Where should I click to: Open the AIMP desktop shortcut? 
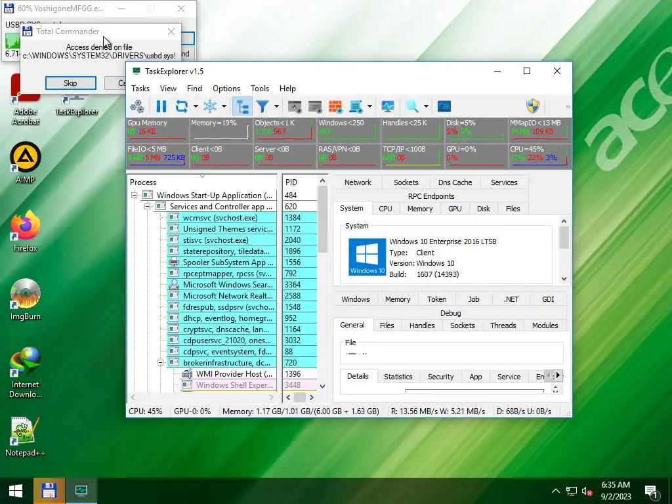(26, 163)
